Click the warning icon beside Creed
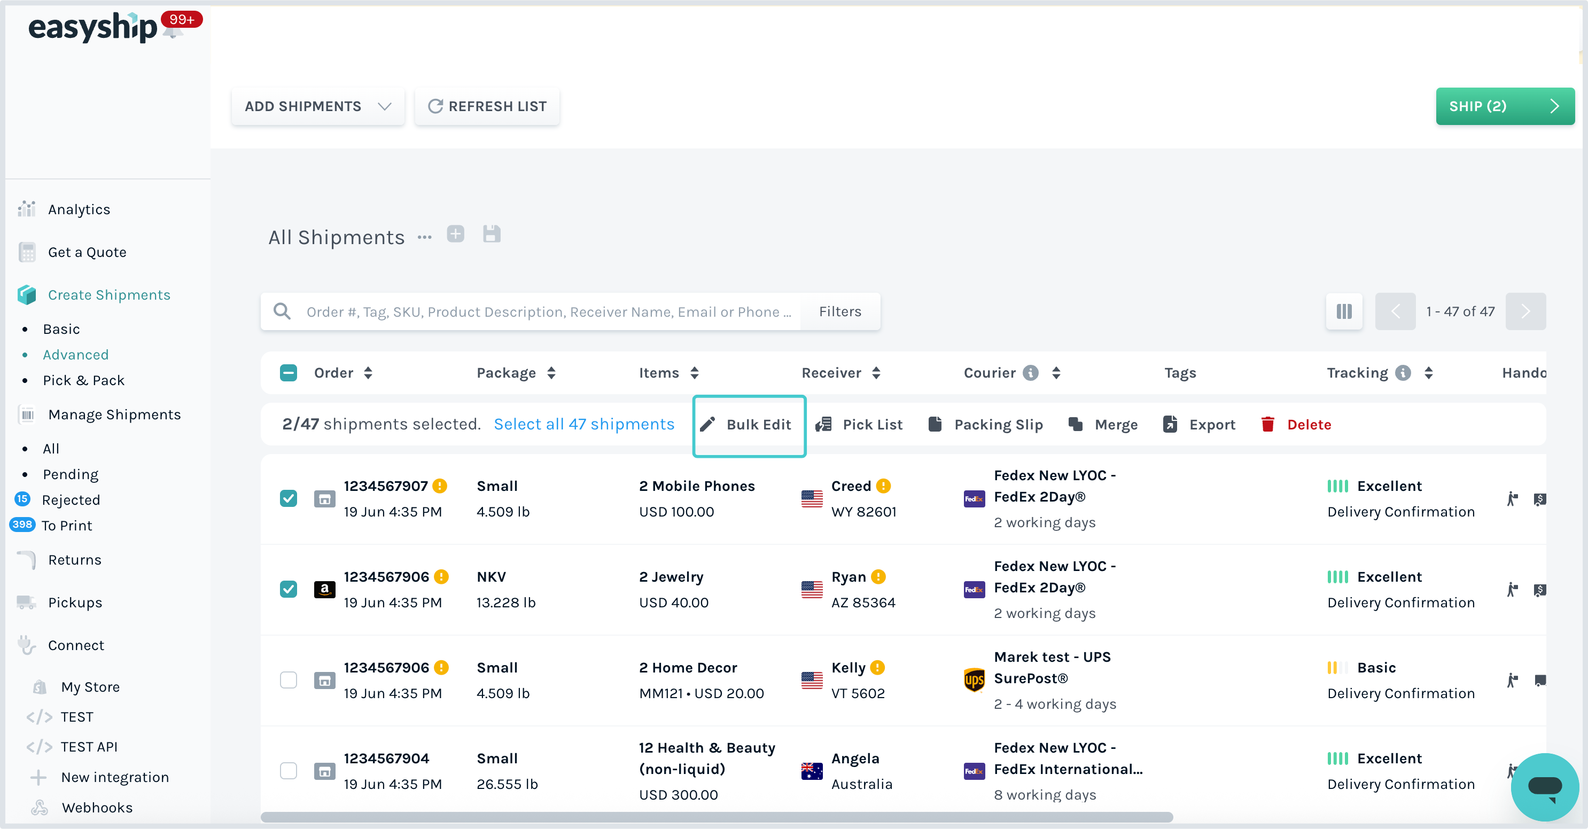This screenshot has height=829, width=1588. (883, 486)
